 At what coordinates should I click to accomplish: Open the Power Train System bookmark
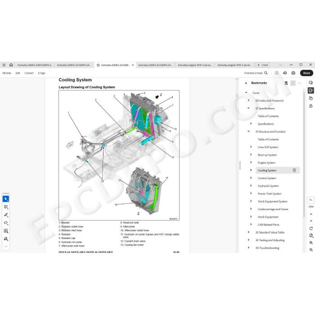[x=270, y=193]
